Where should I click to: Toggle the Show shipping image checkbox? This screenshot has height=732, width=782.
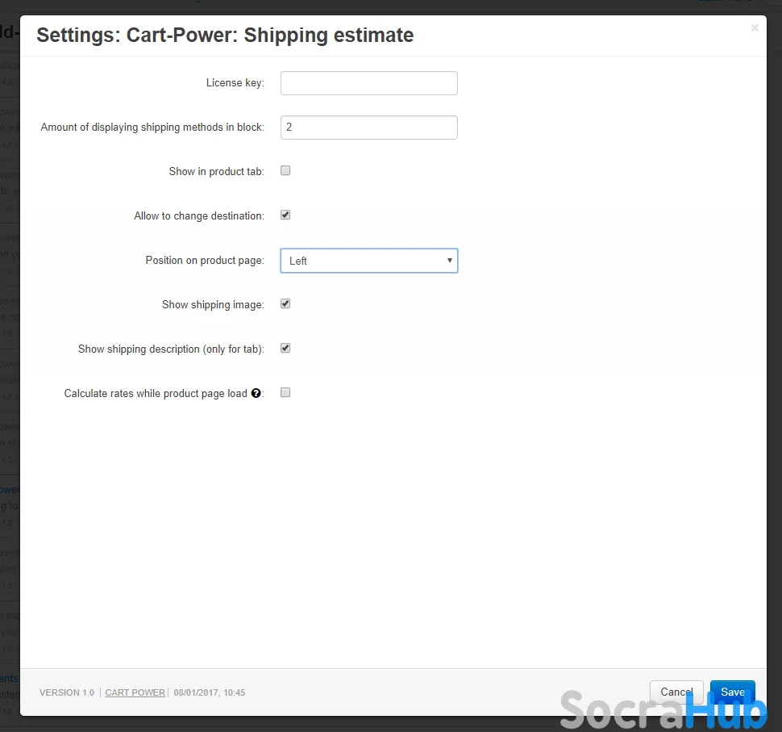click(285, 304)
